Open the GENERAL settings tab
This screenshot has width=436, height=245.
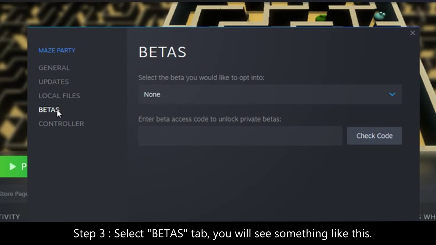pyautogui.click(x=54, y=68)
